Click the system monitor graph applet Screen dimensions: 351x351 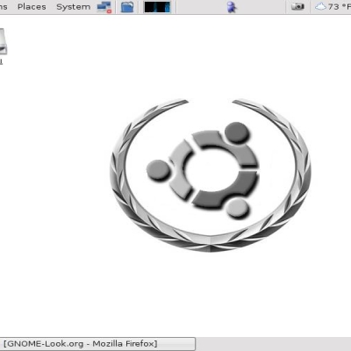(157, 7)
